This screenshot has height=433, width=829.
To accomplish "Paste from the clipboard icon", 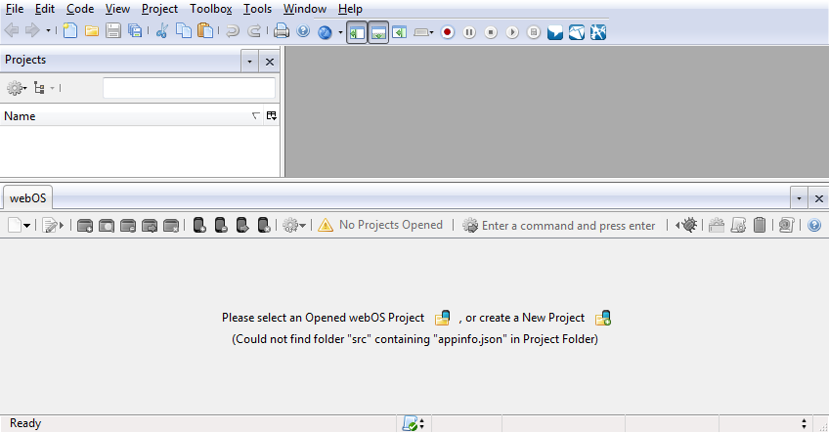I will (x=205, y=31).
